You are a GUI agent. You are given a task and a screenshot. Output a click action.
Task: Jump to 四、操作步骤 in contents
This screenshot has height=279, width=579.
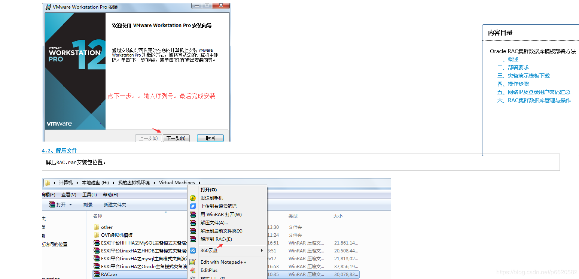(513, 84)
